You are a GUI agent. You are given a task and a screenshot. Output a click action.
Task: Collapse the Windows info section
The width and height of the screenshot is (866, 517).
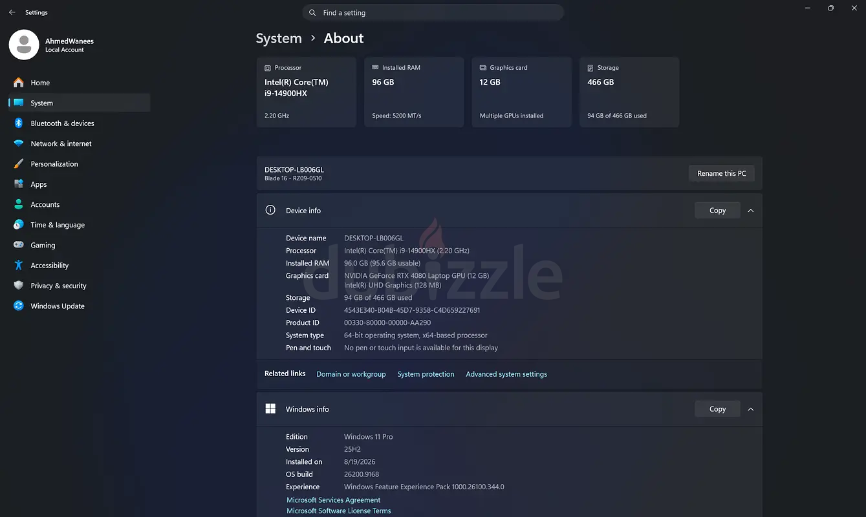tap(751, 409)
